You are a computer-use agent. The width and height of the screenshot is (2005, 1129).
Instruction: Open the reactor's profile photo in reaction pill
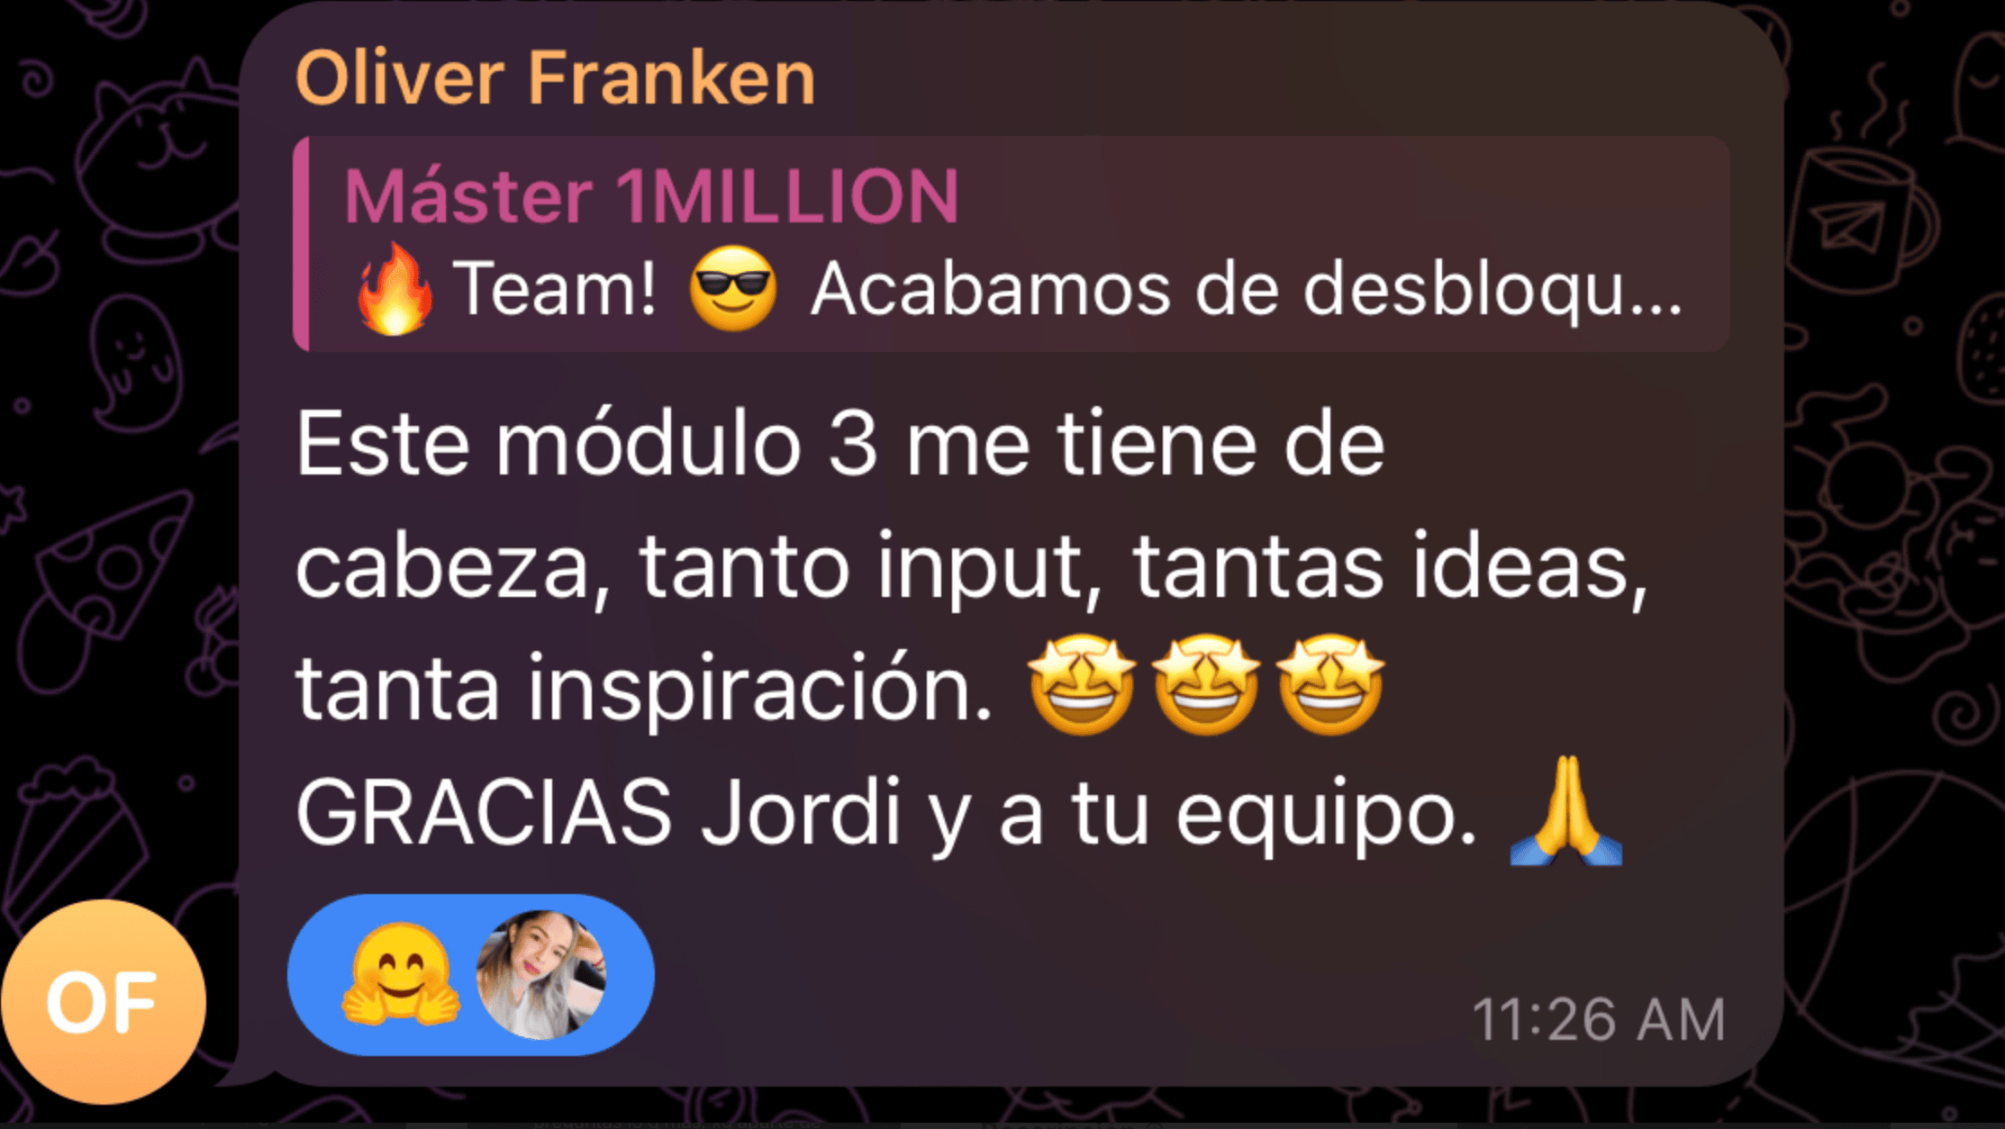(x=541, y=975)
